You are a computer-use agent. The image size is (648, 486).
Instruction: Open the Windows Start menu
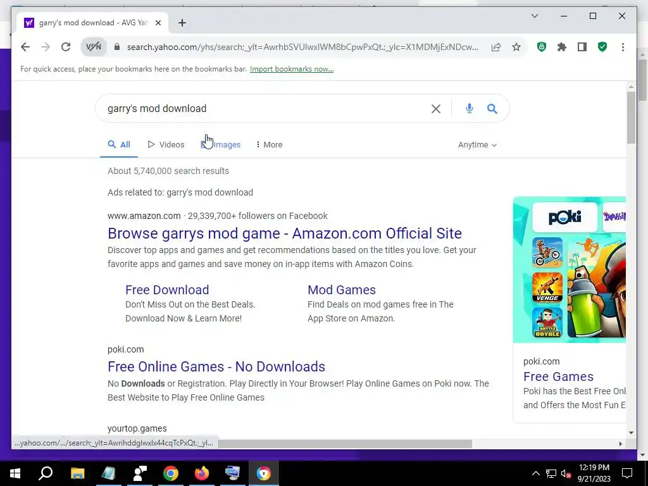(15, 473)
